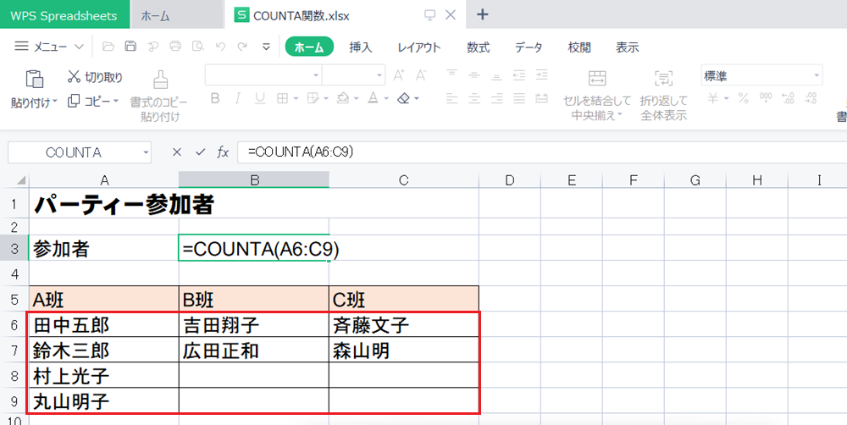Screen dimensions: 847x425
Task: Click the align right icon
Action: pos(497,98)
